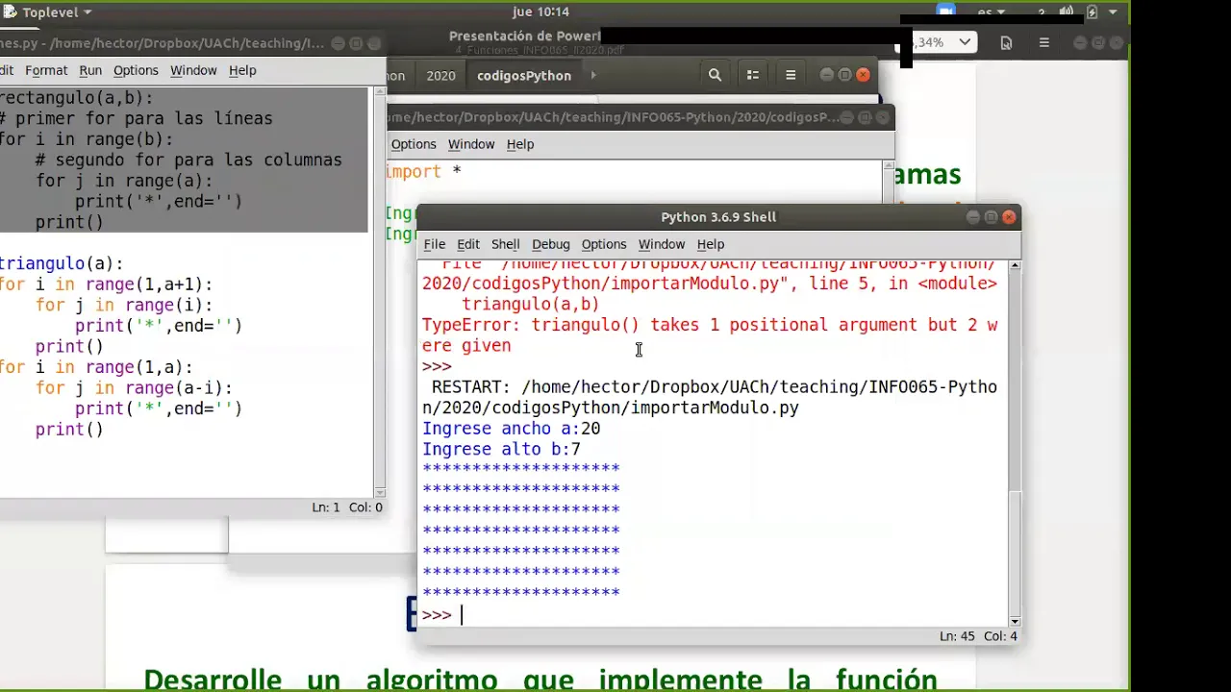Click 'for i in range(b):' code line
1231x692 pixels.
[x=87, y=139]
